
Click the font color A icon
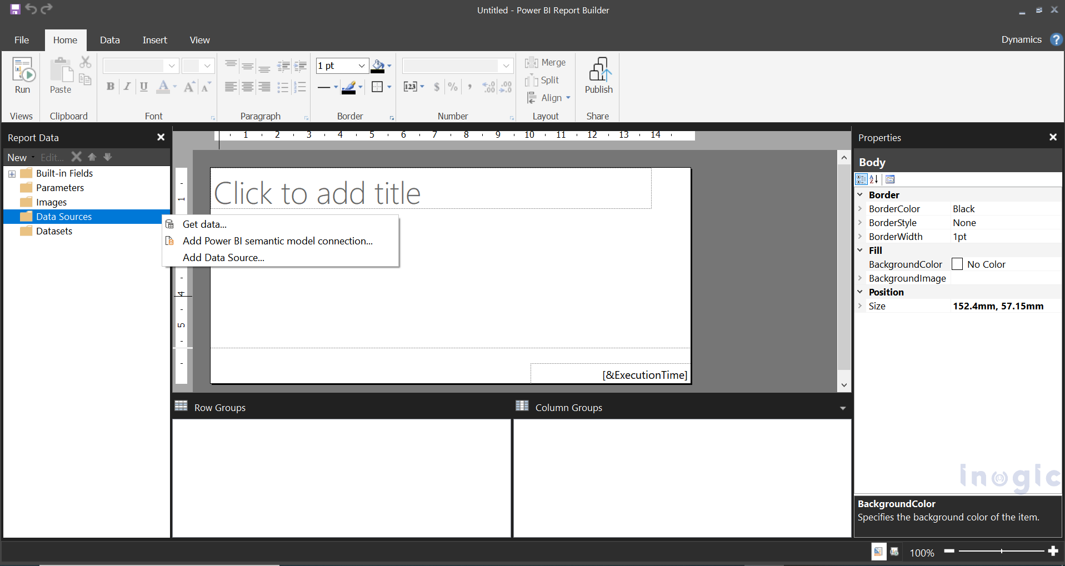pyautogui.click(x=163, y=86)
